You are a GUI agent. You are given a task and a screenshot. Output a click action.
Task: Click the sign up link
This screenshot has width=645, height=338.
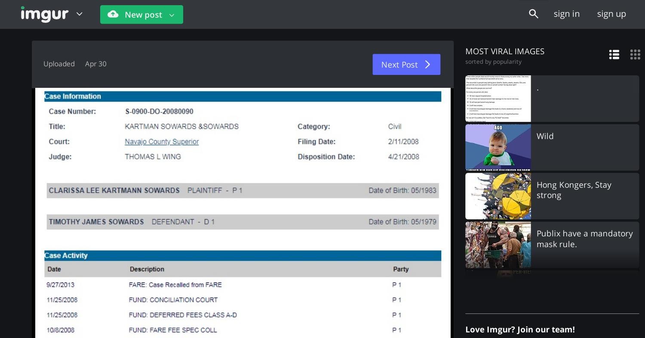tap(611, 14)
